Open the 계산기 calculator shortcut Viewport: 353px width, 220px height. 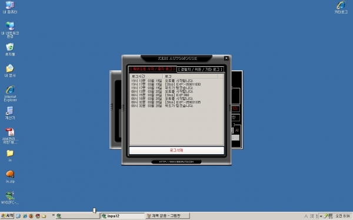(10, 113)
